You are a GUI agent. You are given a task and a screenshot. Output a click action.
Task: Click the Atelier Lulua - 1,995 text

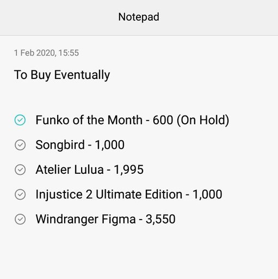[x=90, y=169]
